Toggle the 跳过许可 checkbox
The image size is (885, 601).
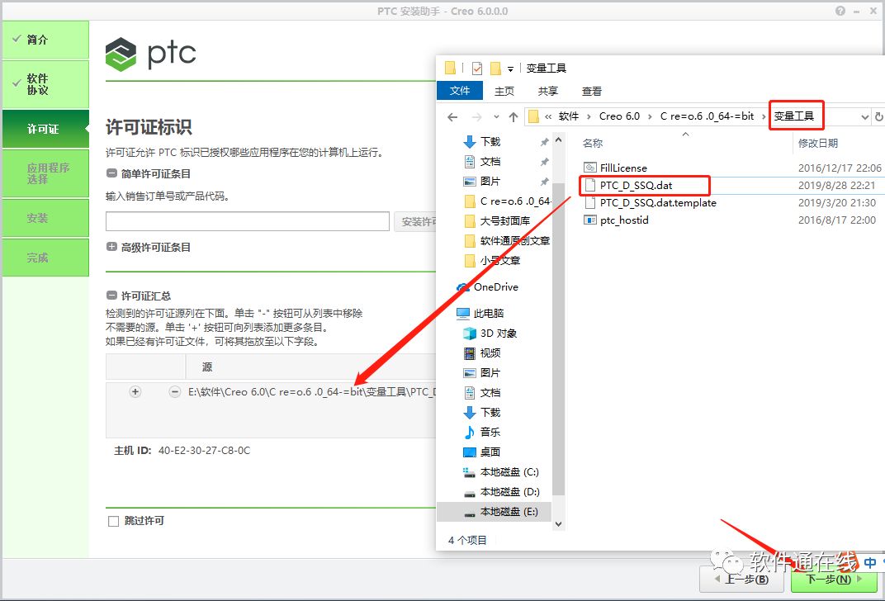[x=113, y=521]
